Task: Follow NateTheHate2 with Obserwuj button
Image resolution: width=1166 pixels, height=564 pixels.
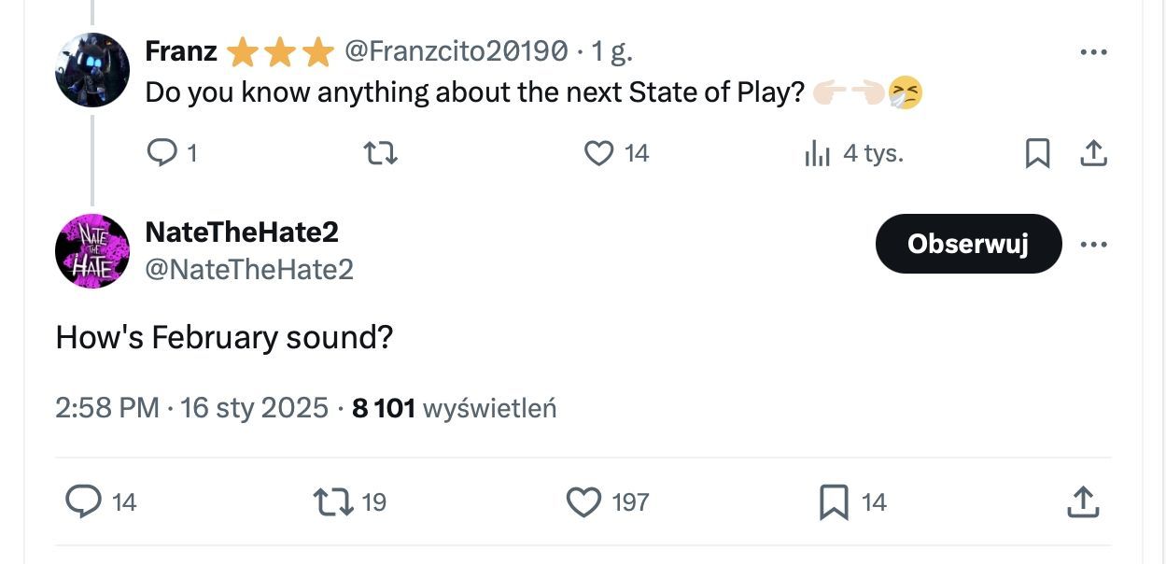Action: click(x=968, y=244)
